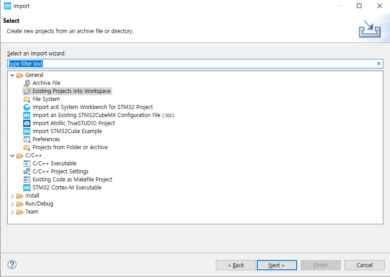The height and width of the screenshot is (277, 390).
Task: Select the General category label
Action: coord(34,75)
